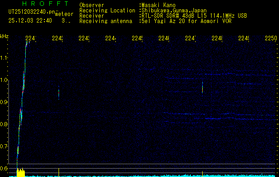Screen dimensions: 279x177
Task: Click the 2244 time axis label
Action: click(110, 38)
